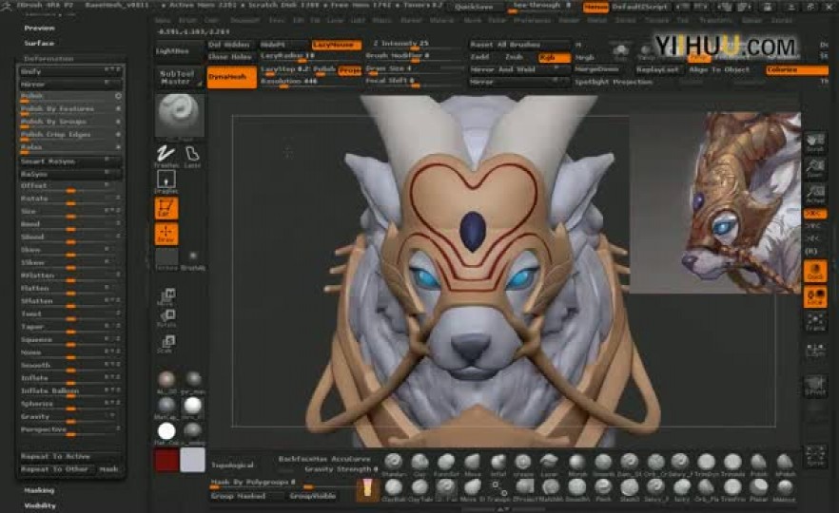Pick the hPolish brush
839x513 pixels.
(x=785, y=465)
